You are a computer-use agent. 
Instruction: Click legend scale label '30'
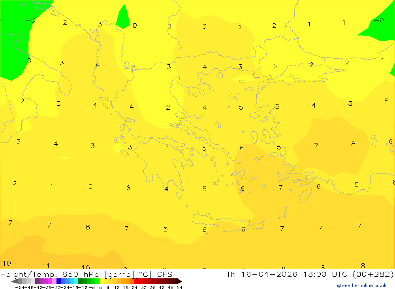point(144,287)
